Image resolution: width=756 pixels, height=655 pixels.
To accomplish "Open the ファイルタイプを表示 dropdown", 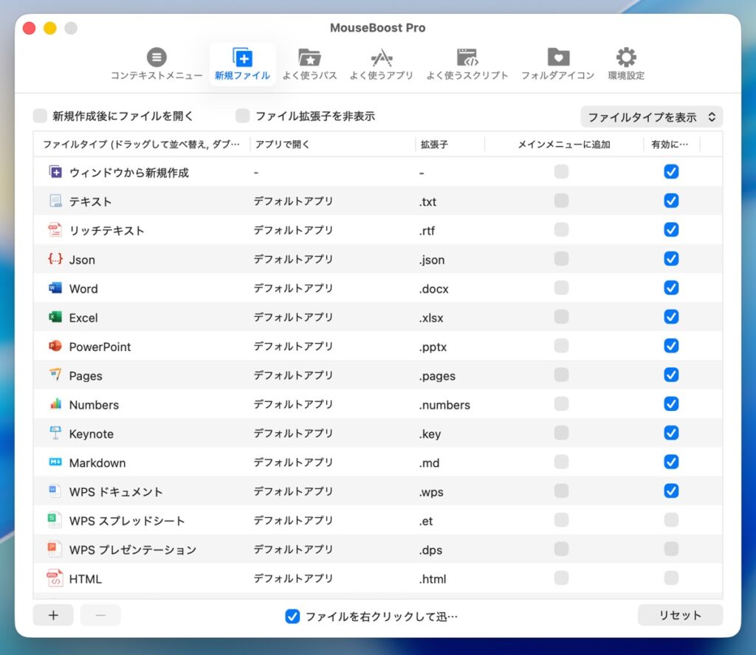I will pos(651,117).
